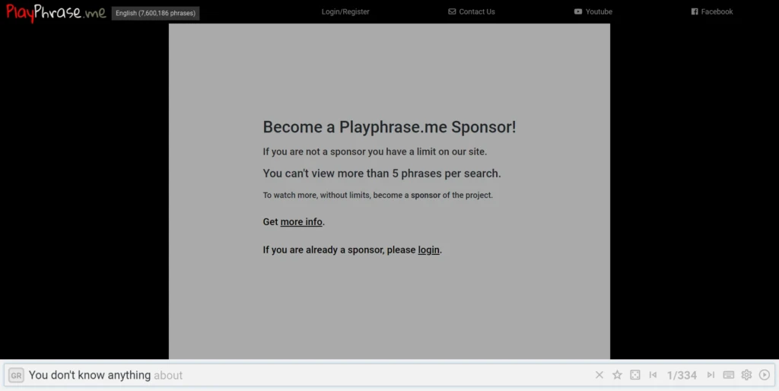This screenshot has width=779, height=391.
Task: Go to previous phrase
Action: point(653,375)
